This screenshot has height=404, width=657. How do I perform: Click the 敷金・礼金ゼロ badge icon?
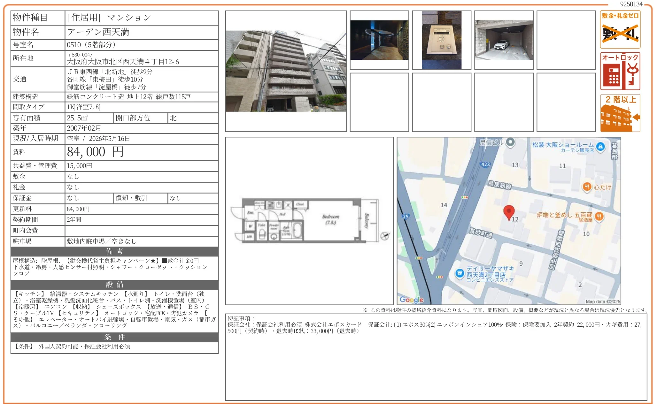click(x=620, y=29)
